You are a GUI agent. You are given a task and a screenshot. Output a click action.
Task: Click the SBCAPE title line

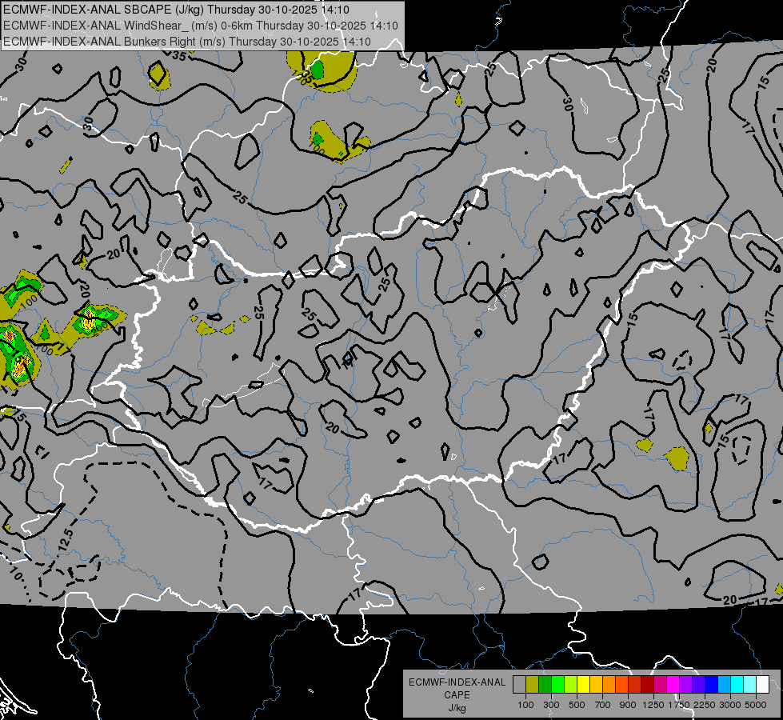pos(176,10)
